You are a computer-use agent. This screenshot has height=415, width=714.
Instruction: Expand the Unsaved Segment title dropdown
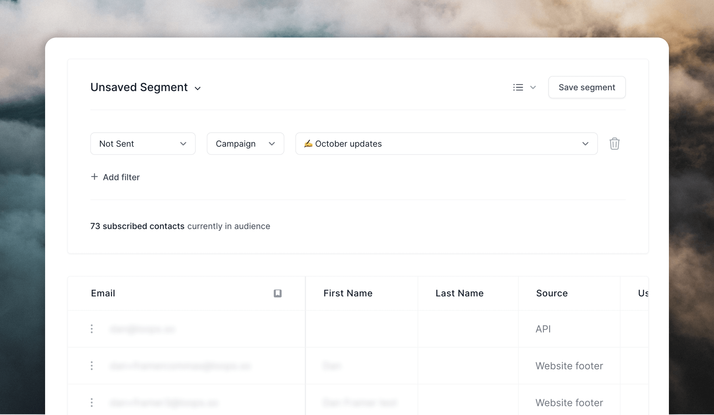point(198,88)
